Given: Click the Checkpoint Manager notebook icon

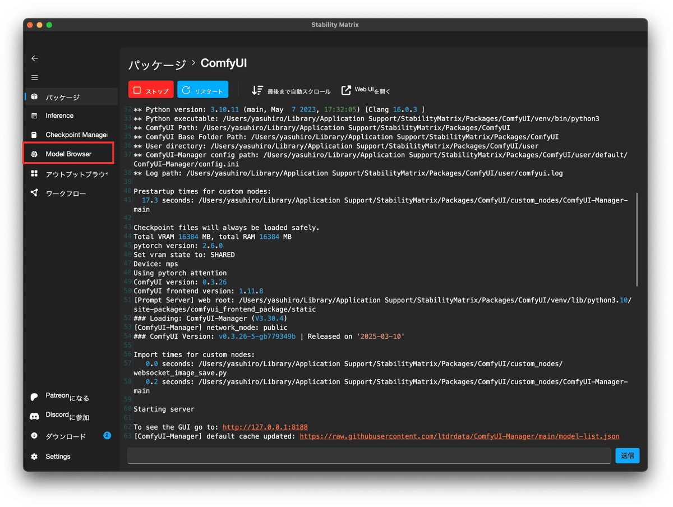Looking at the screenshot, I should tap(35, 135).
